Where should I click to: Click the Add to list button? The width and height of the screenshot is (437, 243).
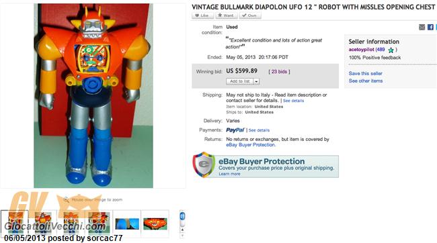(240, 81)
